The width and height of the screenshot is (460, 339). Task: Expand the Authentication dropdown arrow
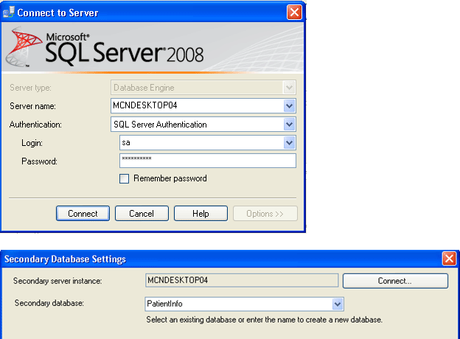click(289, 125)
